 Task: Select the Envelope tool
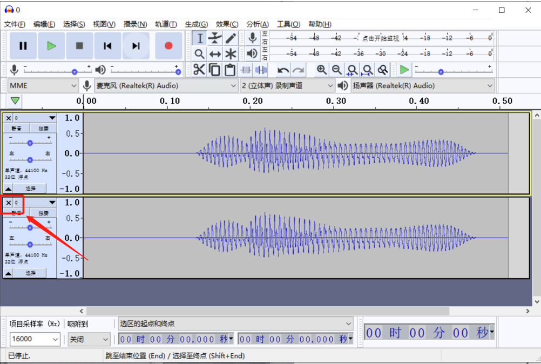tap(215, 38)
